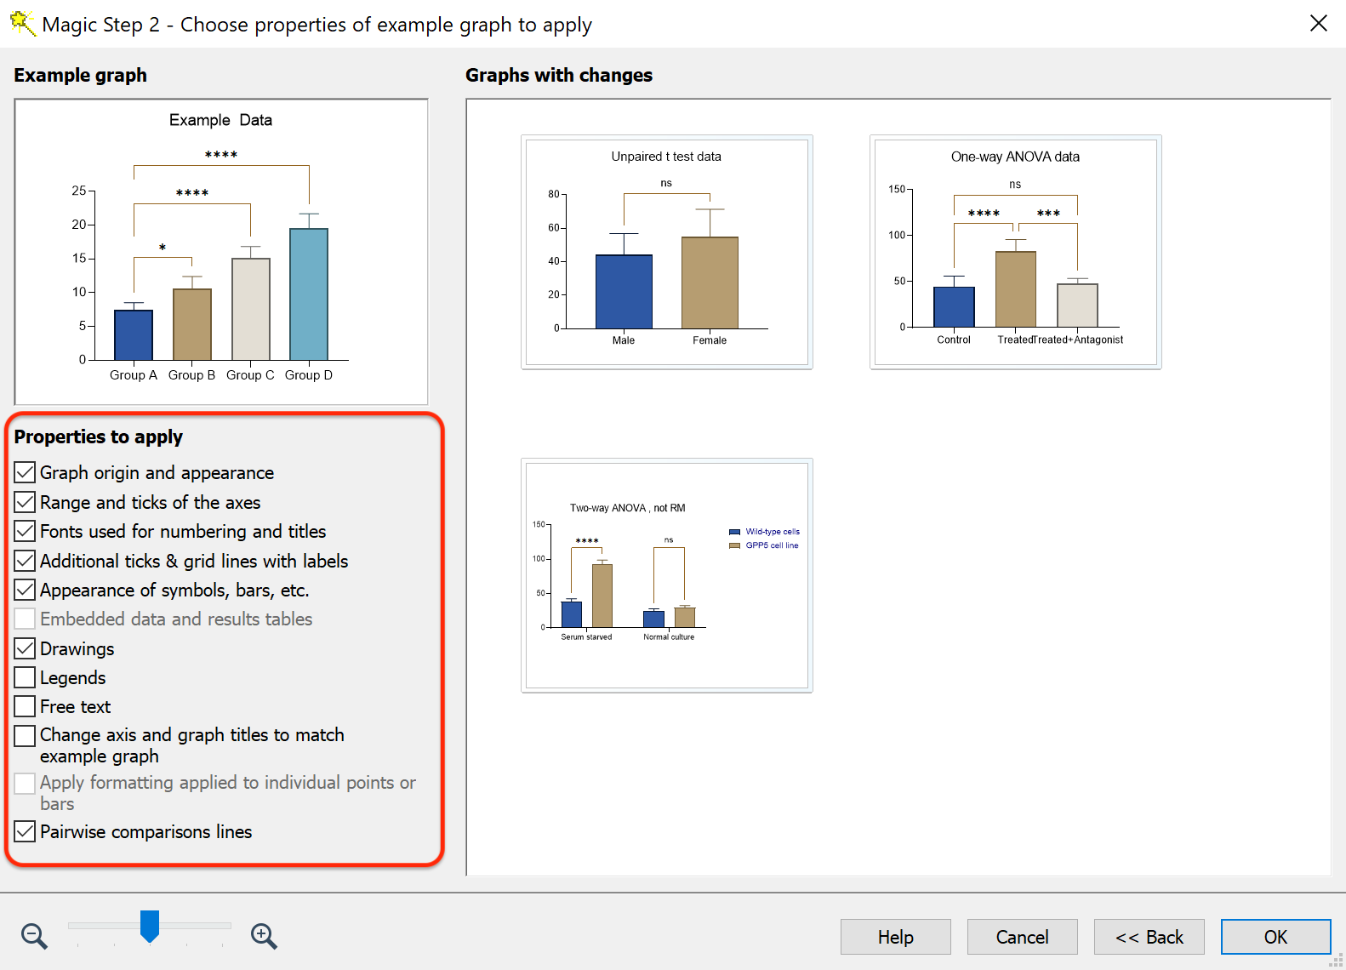The image size is (1346, 970).
Task: Select the One-way ANOVA data graph preview
Action: point(1015,252)
